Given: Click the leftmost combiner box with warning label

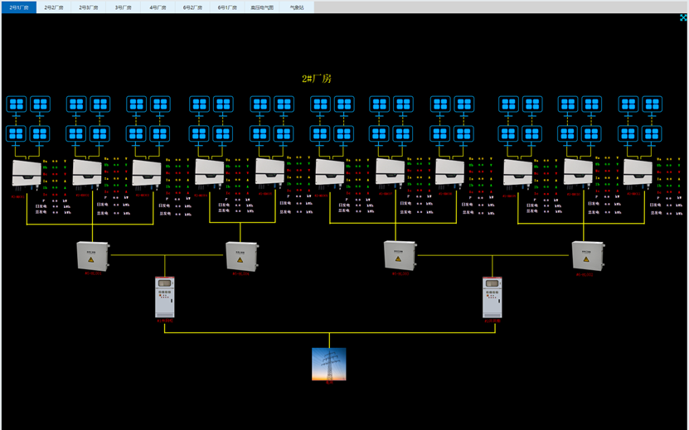Looking at the screenshot, I should 92,255.
